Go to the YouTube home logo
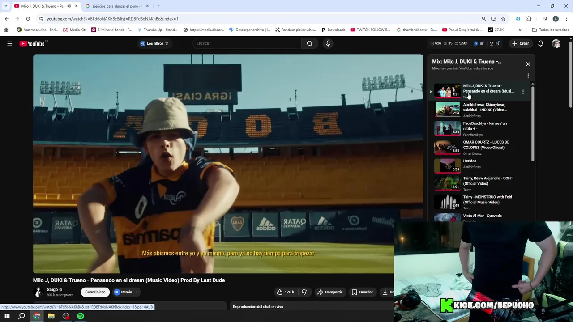 click(x=32, y=43)
